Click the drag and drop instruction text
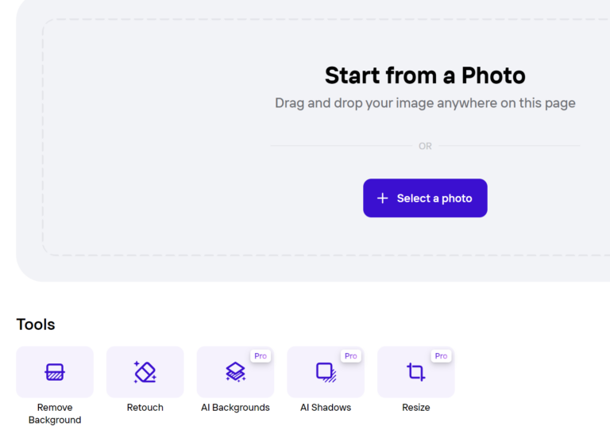The image size is (610, 426). pyautogui.click(x=425, y=103)
